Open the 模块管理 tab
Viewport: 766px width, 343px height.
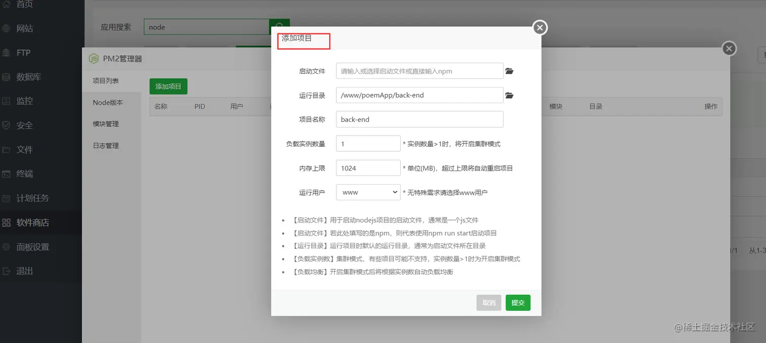(111, 124)
